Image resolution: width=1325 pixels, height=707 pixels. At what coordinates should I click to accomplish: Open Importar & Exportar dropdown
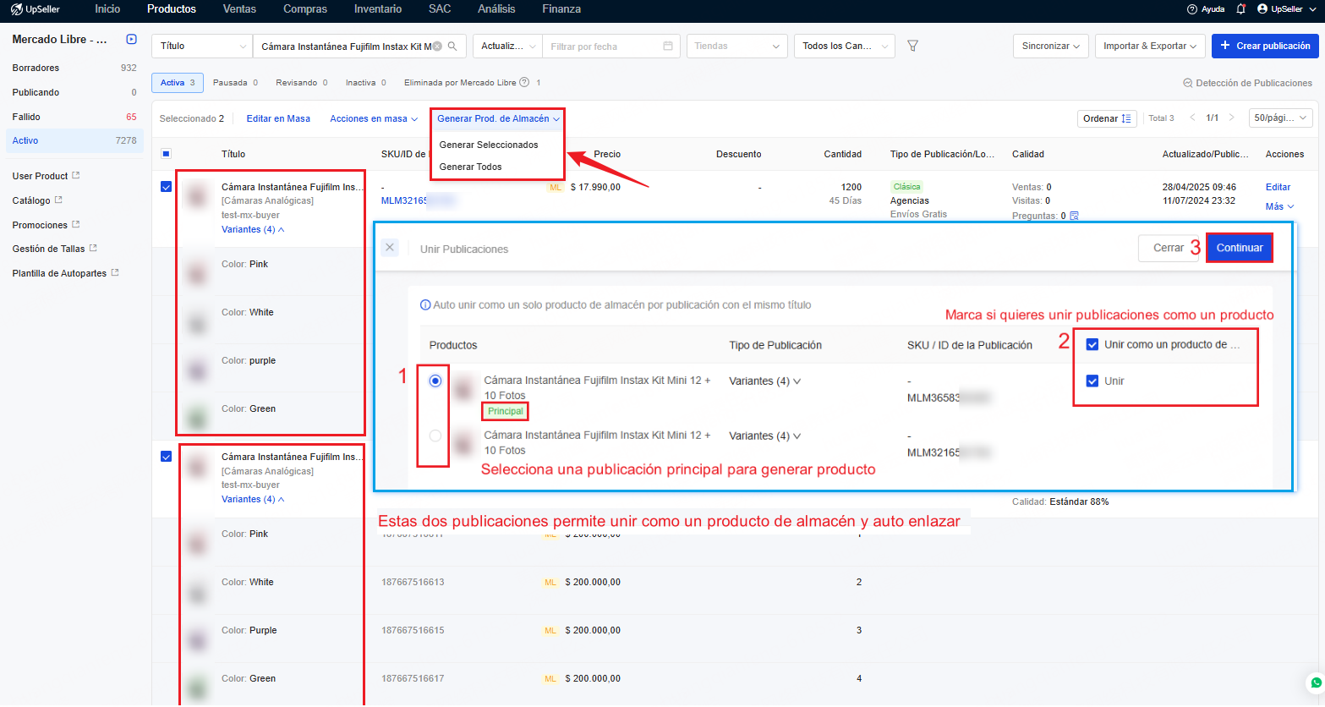click(1150, 47)
